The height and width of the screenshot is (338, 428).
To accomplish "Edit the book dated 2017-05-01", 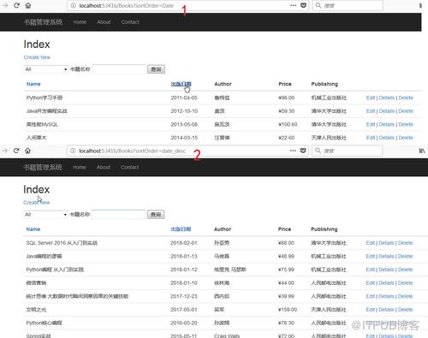I will tap(370, 310).
